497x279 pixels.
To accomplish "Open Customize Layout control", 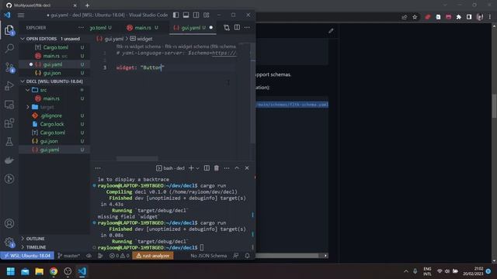I will [x=207, y=15].
